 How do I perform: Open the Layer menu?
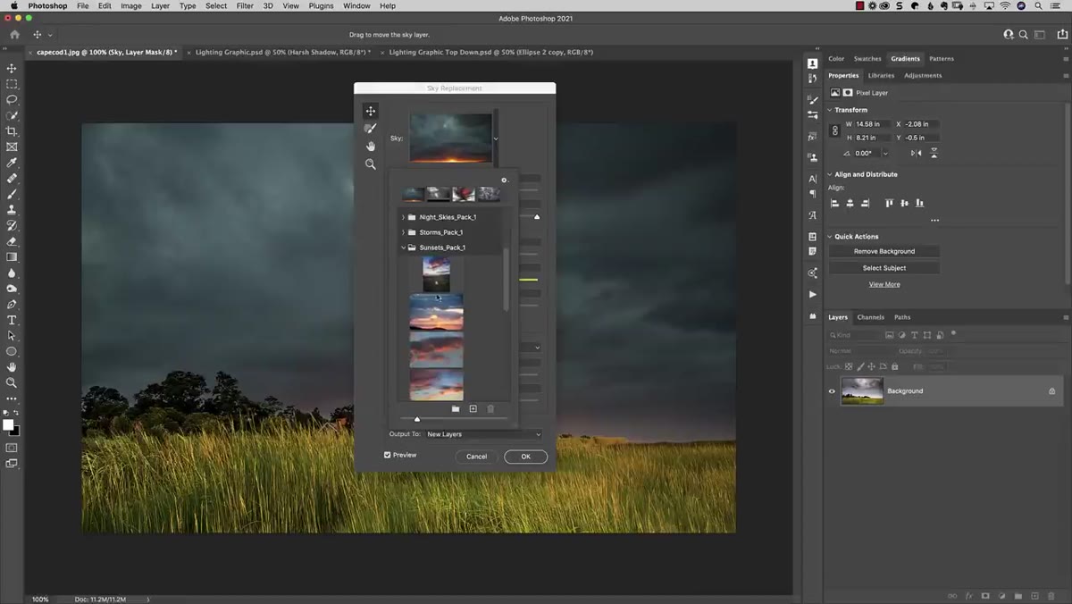(x=160, y=5)
